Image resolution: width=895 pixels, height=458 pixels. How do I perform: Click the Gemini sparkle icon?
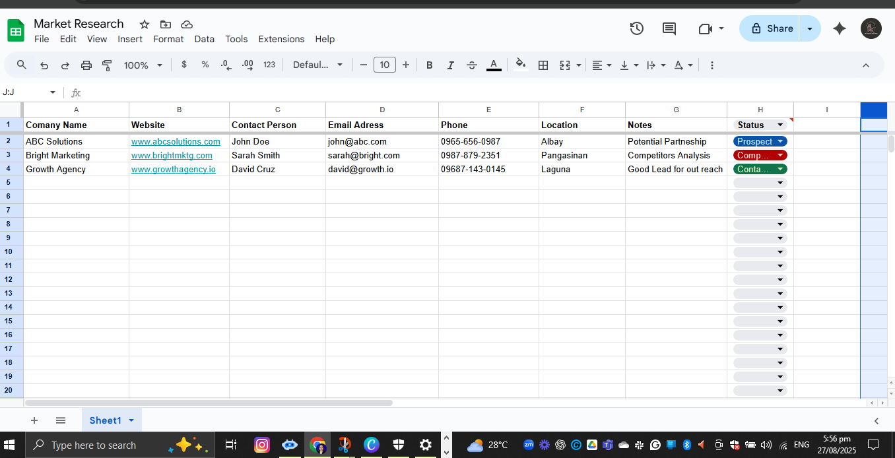(840, 28)
